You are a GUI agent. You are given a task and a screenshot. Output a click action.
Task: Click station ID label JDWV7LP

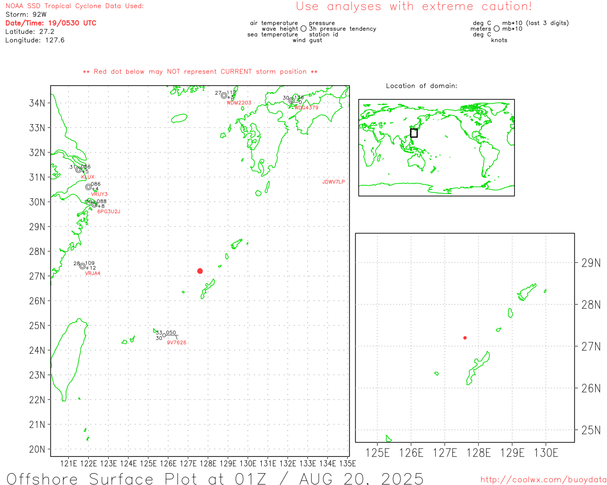click(x=333, y=182)
